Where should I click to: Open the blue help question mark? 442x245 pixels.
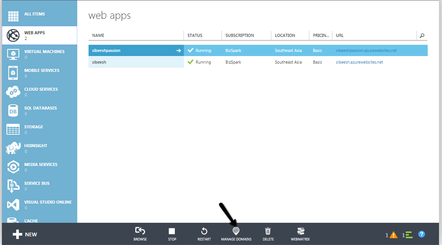[x=421, y=234]
